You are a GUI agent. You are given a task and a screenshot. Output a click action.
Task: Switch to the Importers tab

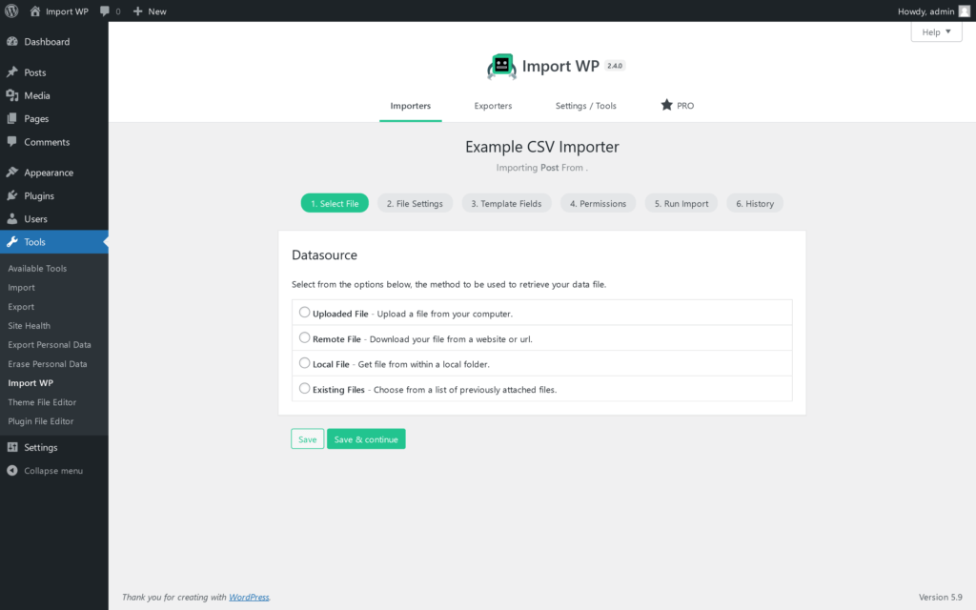[x=410, y=106]
